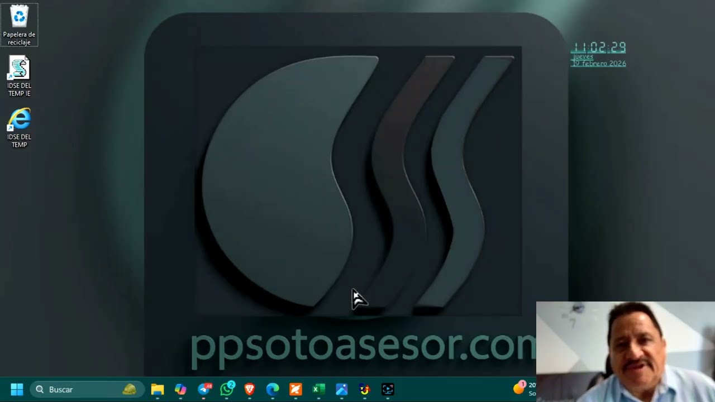Open the weather widget in the taskbar
Screen dimensions: 715x402
pos(525,389)
